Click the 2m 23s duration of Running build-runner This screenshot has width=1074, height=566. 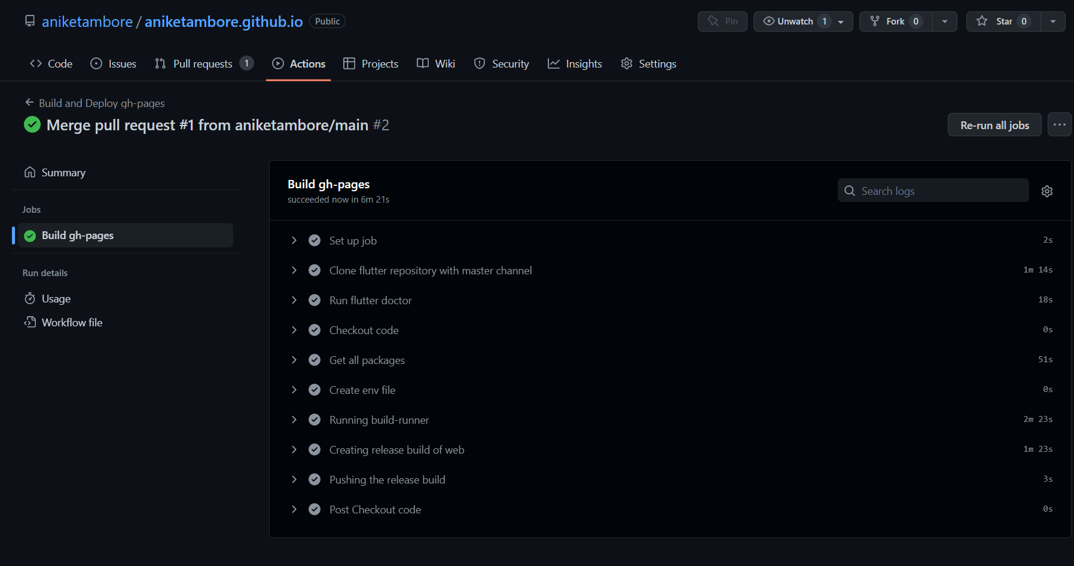pyautogui.click(x=1038, y=420)
